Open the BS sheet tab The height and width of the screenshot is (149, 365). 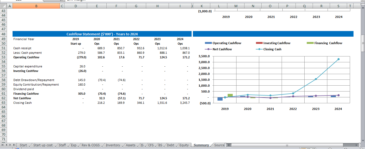pos(160,145)
